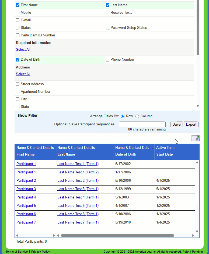Screen dimensions: 209x254
Task: Click the field list scroll-down arrow
Action: 198,106
